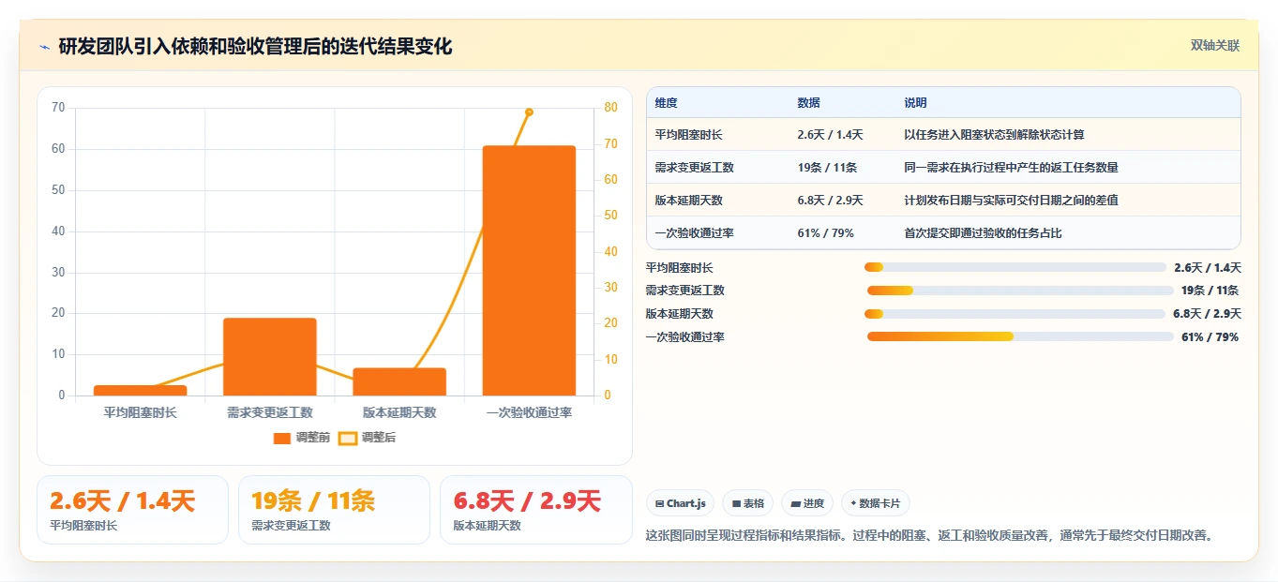Open the 6.8天 / 2.9天 data card
Viewport: 1278px width, 582px height.
536,510
